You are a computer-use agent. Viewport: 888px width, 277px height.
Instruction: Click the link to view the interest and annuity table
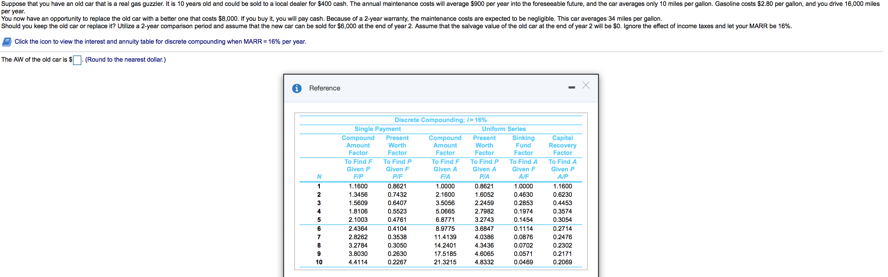click(x=160, y=42)
